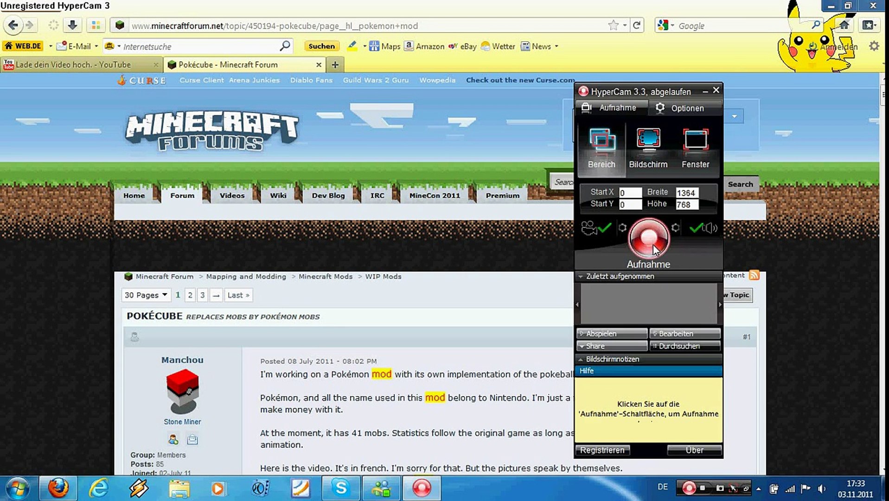Click the address bar URL field

pos(366,26)
